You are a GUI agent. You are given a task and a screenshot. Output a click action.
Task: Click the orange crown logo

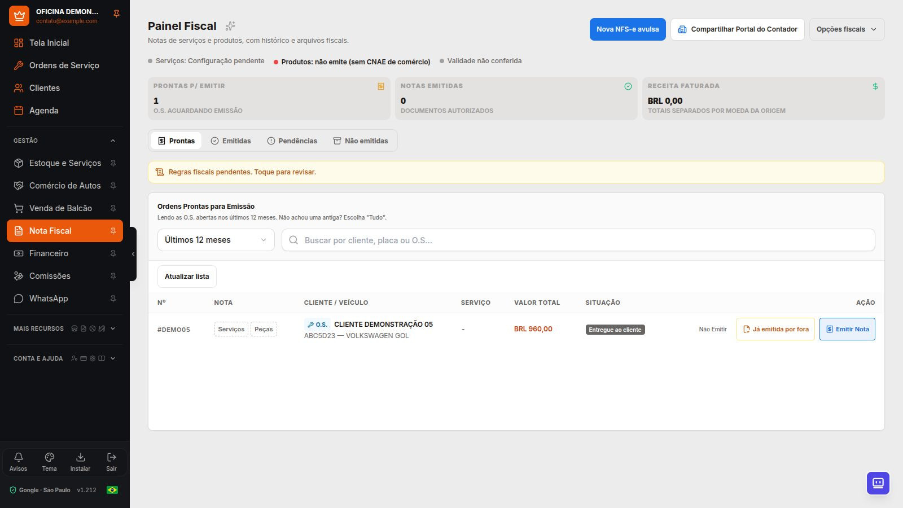[19, 16]
